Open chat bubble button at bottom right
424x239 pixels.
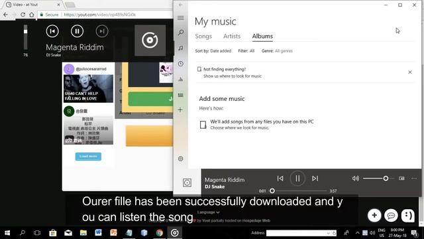coord(391,215)
